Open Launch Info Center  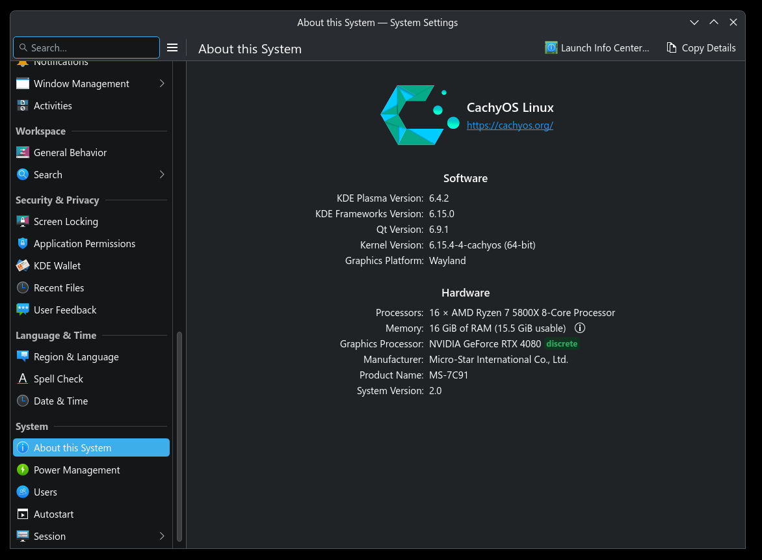(598, 47)
